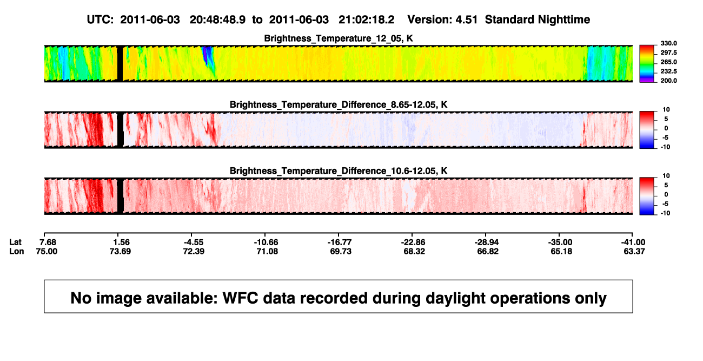The width and height of the screenshot is (703, 361).
Task: Click longitude value 65.18
Action: point(561,251)
